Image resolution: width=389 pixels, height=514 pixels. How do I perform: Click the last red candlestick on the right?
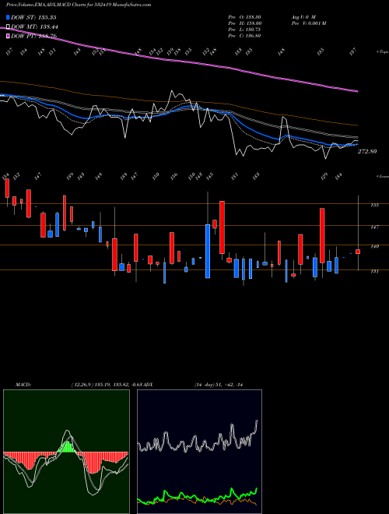(x=358, y=252)
